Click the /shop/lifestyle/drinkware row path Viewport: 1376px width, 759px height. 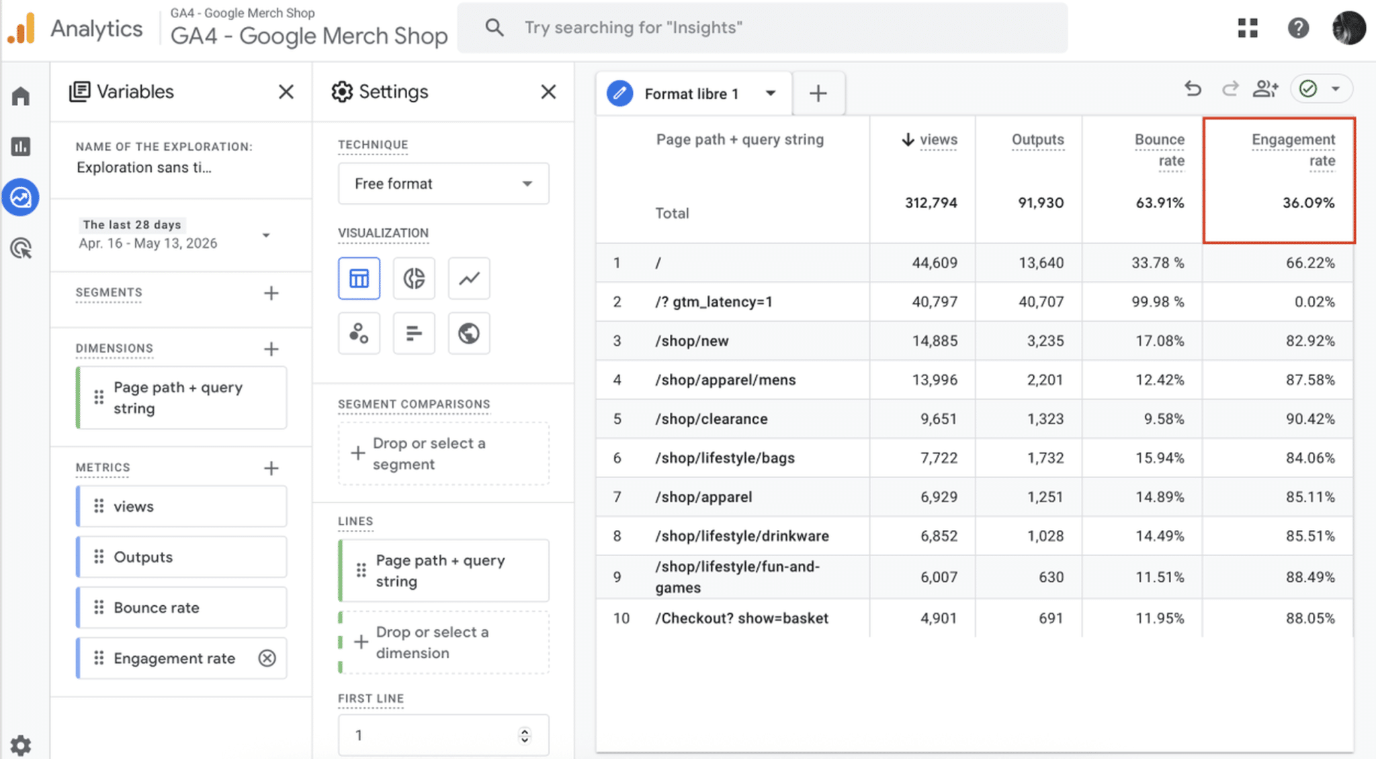pos(742,536)
